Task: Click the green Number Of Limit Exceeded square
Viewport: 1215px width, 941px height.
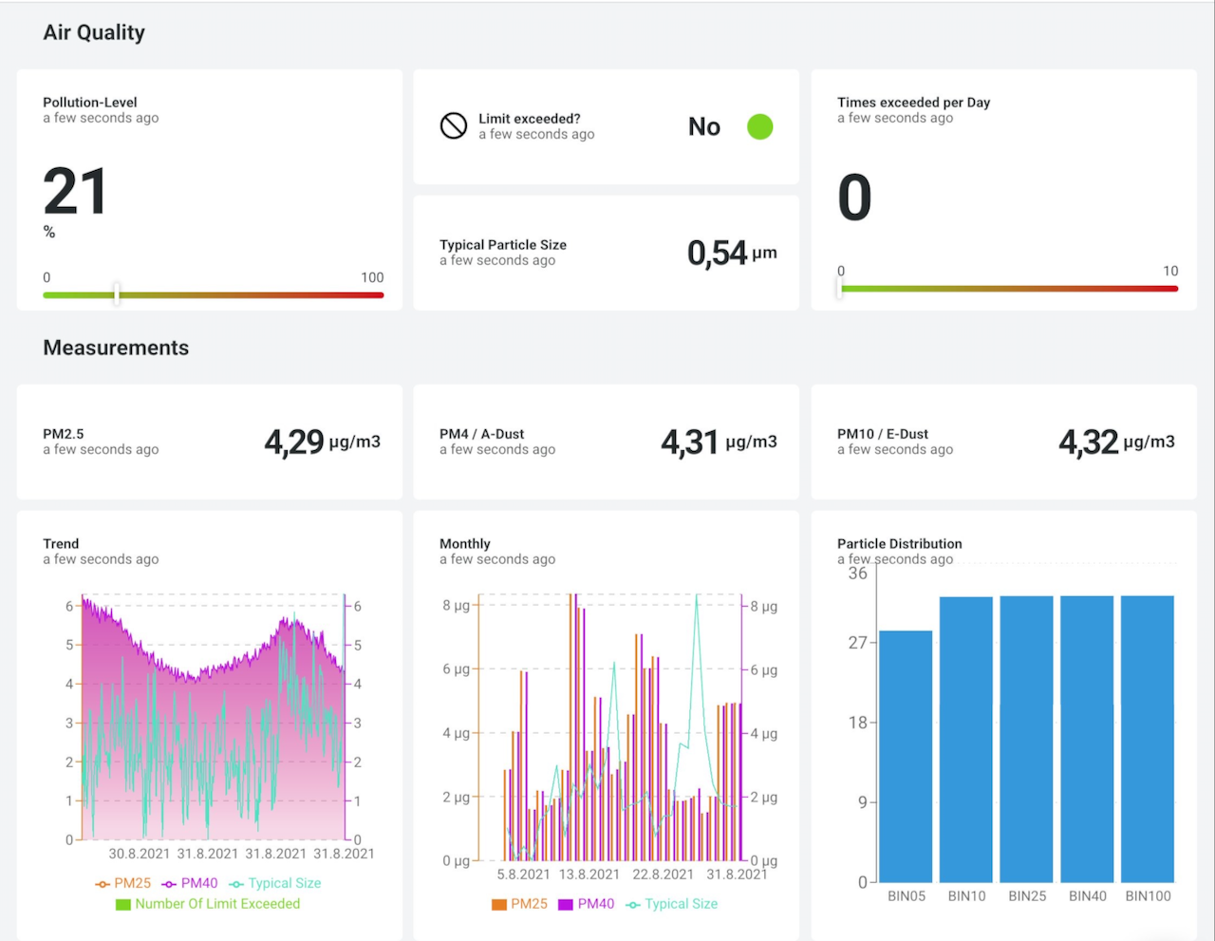Action: click(122, 904)
